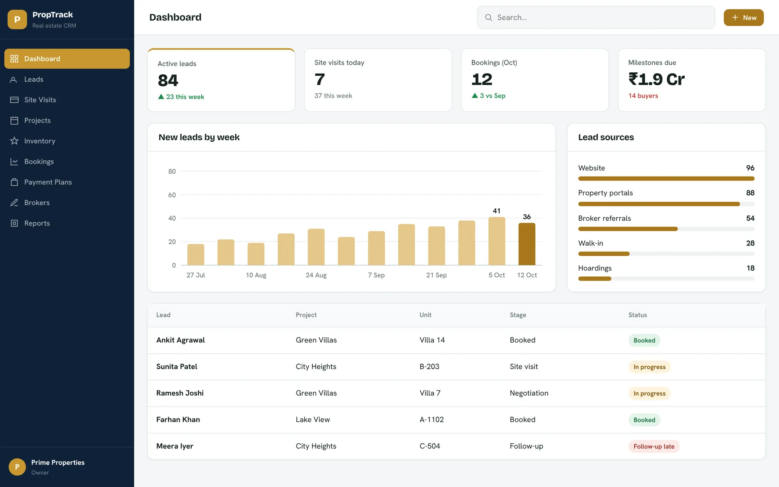
Task: Click In progress badge for Sunita Patel
Action: tap(649, 367)
